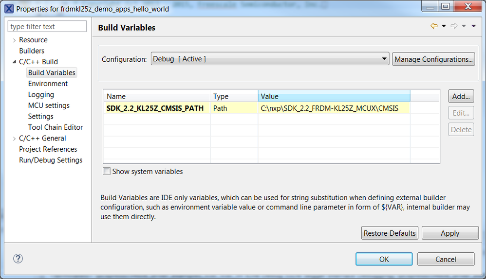Open the Logging page
This screenshot has width=486, height=279.
41,95
